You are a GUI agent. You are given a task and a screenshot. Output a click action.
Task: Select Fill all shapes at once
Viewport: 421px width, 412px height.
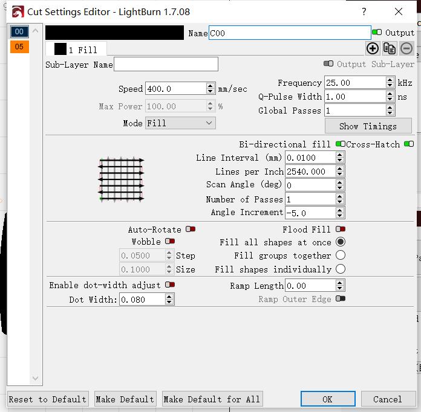(x=340, y=242)
